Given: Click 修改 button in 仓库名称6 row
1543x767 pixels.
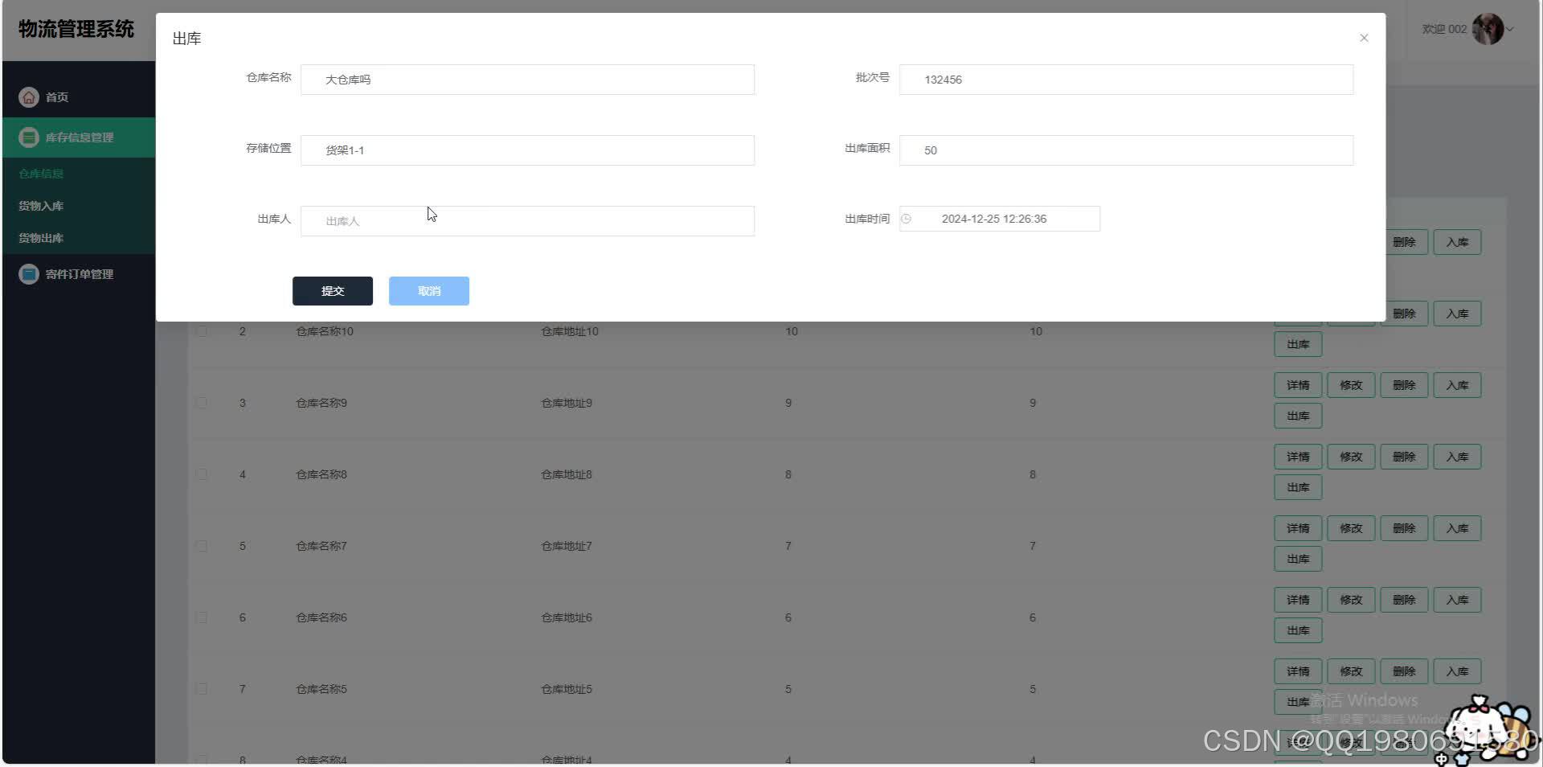Looking at the screenshot, I should 1351,600.
